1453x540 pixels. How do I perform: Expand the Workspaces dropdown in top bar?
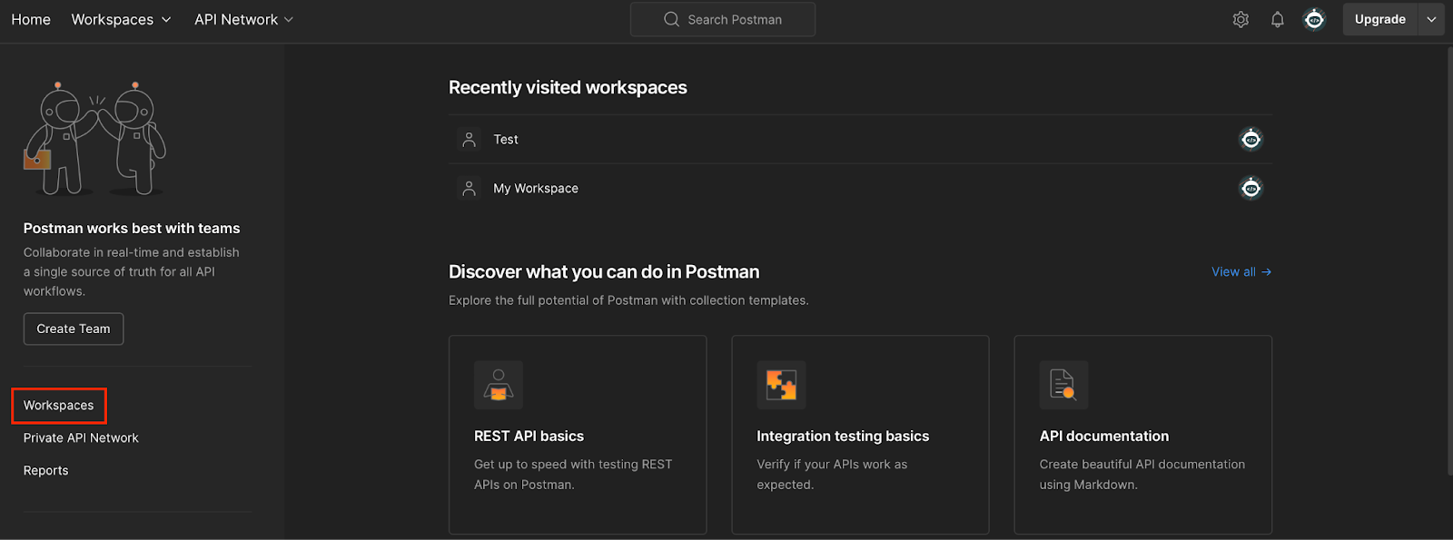point(121,19)
